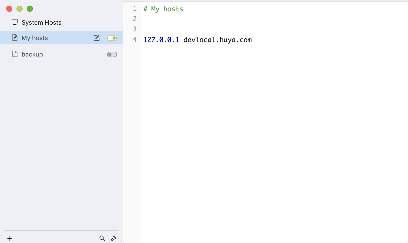Click line number 1 in the gutter
Screen dimensions: 408x243
point(135,9)
